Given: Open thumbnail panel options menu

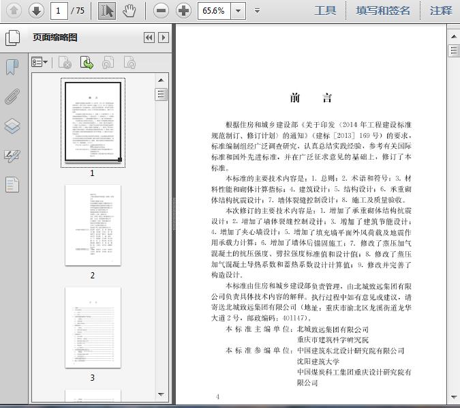Looking at the screenshot, I should point(40,63).
